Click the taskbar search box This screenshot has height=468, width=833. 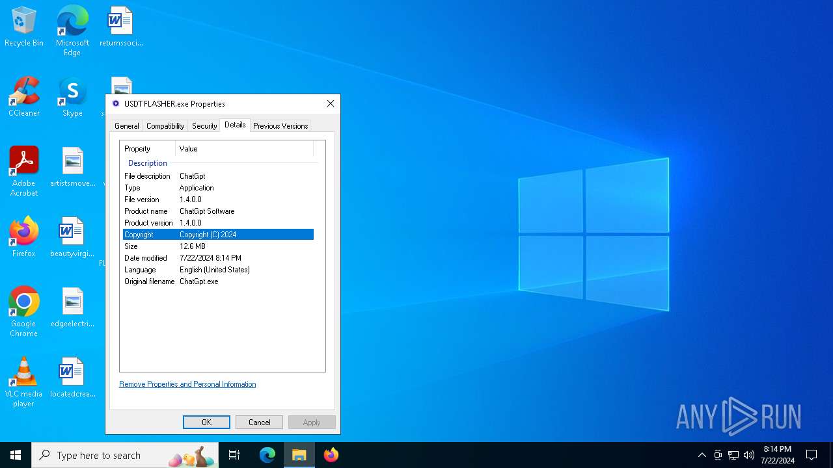(125, 455)
